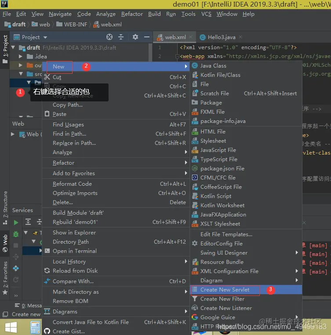Toggle the Web tool window side button
The width and height of the screenshot is (331, 335).
click(x=5, y=243)
